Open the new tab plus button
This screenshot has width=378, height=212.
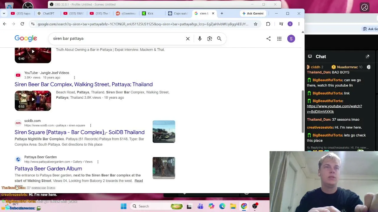click(222, 14)
